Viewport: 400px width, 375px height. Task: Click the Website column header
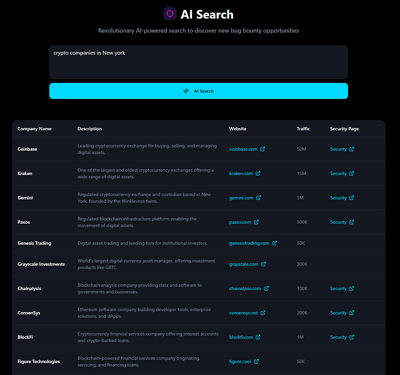(x=238, y=129)
